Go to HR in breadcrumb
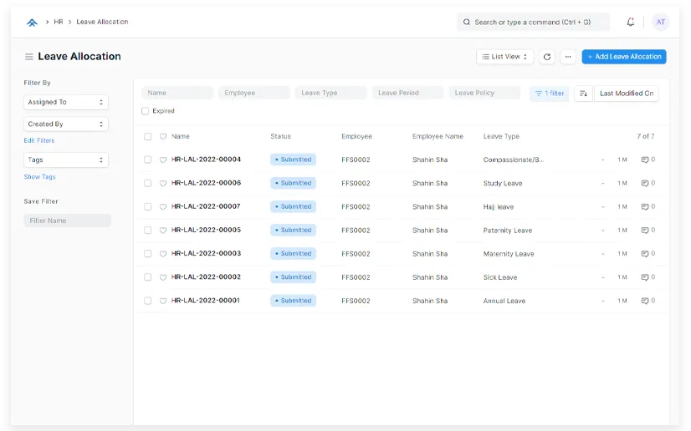The height and width of the screenshot is (431, 691). [59, 22]
